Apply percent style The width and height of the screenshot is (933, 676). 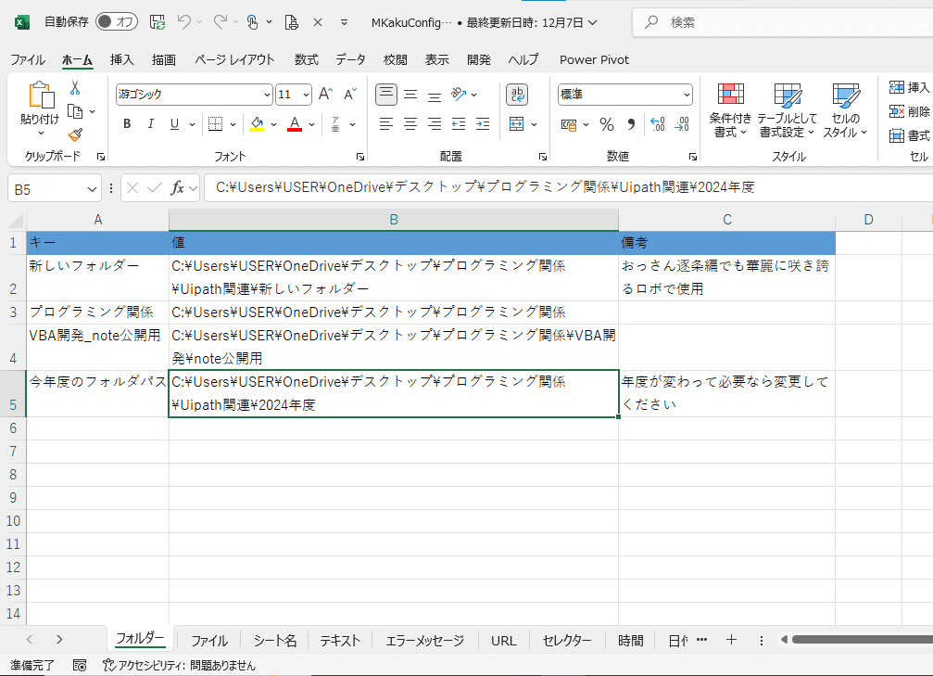tap(606, 124)
